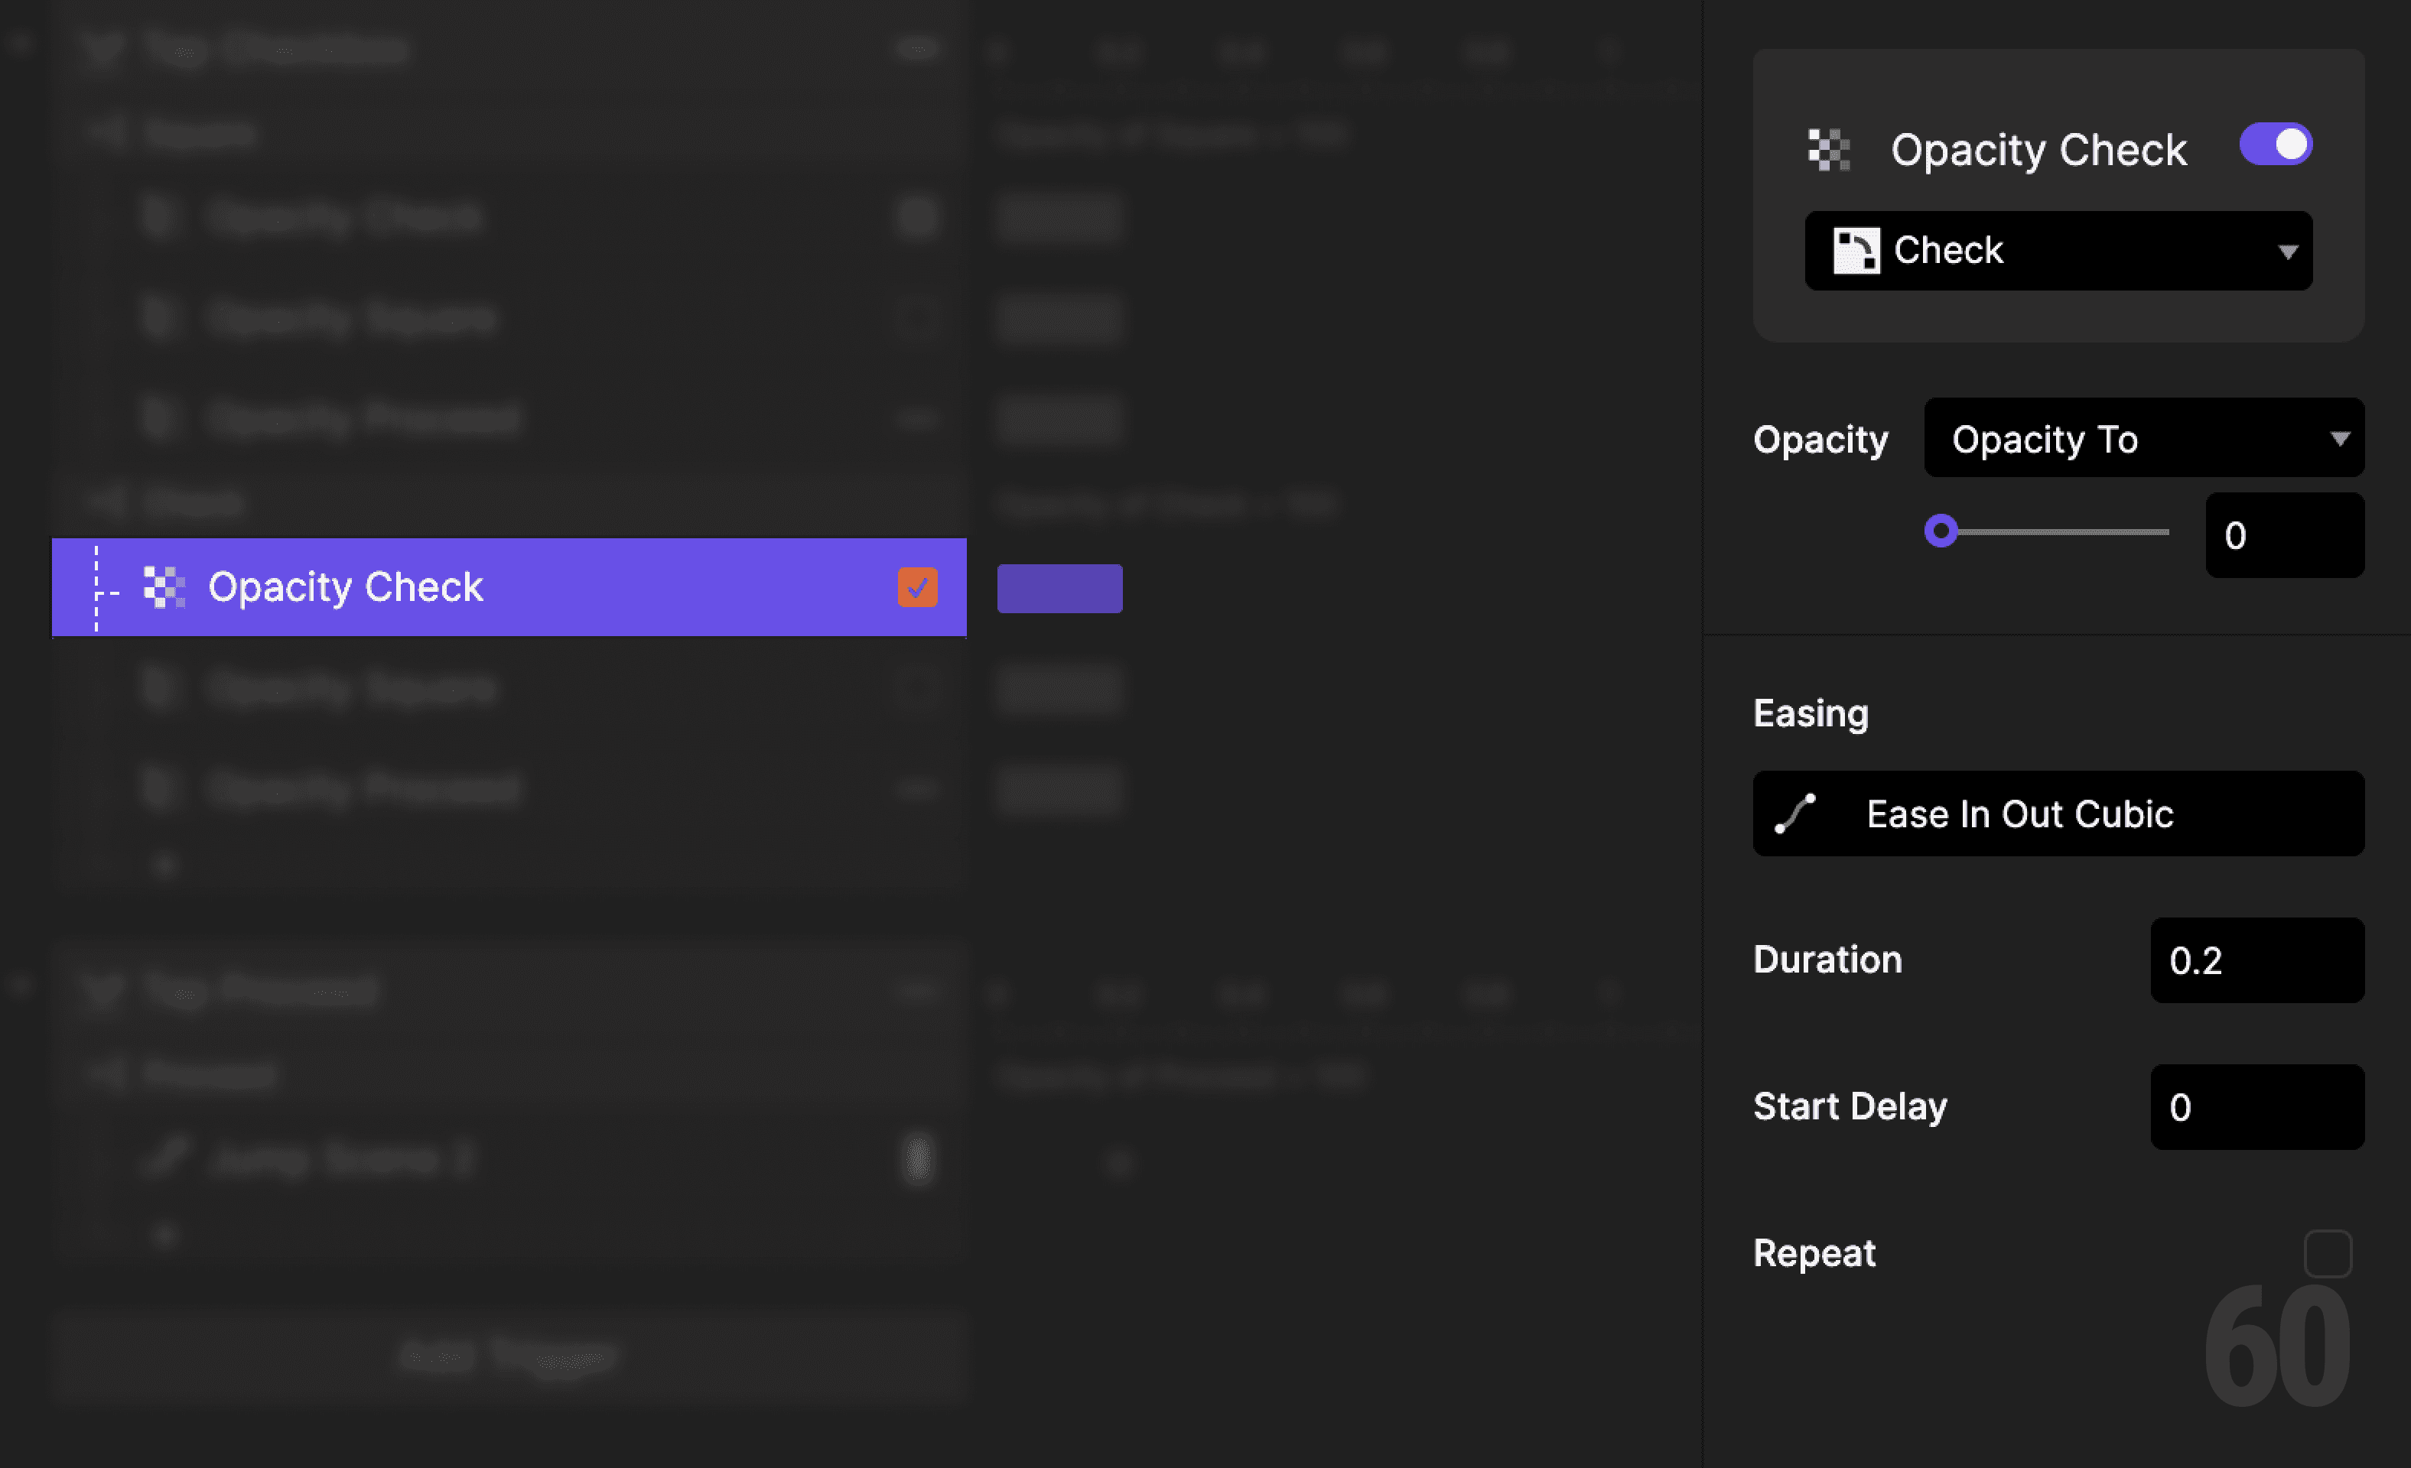Screen dimensions: 2411x1468
Task: Click the Duration field showing 0.2
Action: click(x=2256, y=960)
